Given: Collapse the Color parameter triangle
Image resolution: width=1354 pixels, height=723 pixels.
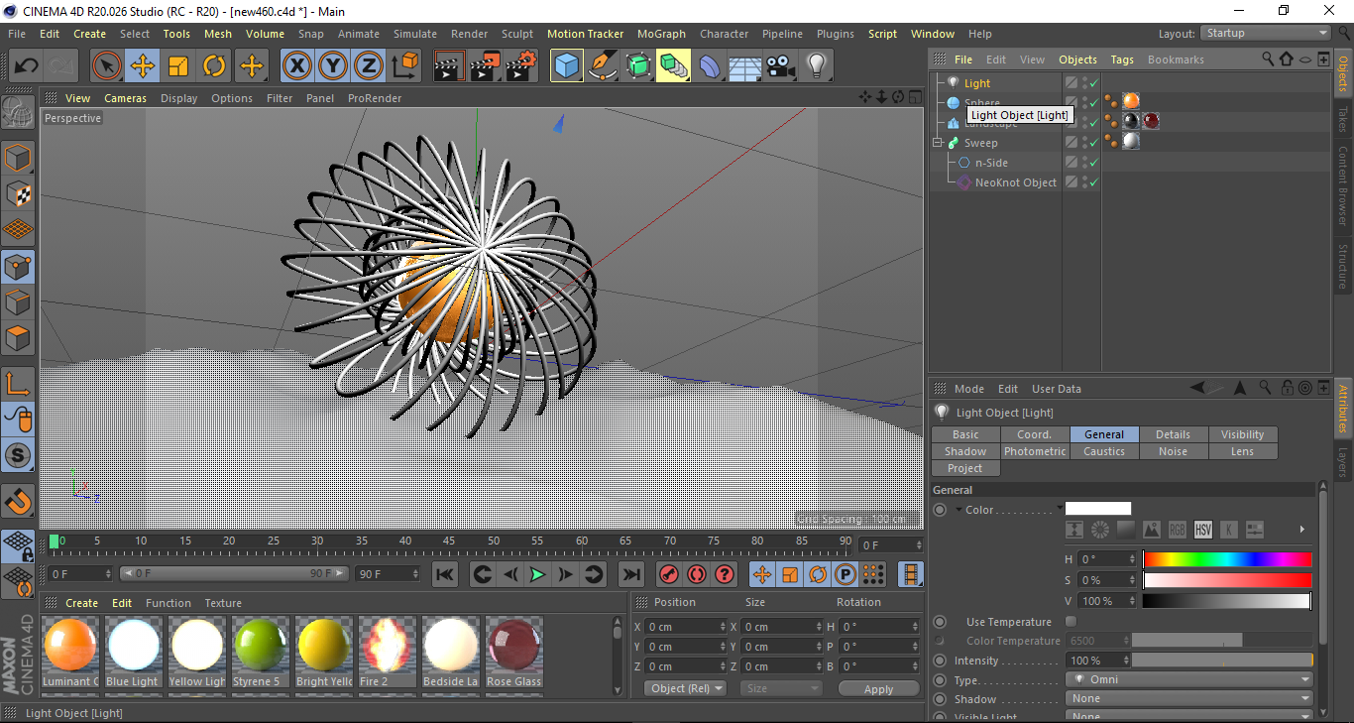Looking at the screenshot, I should [959, 510].
